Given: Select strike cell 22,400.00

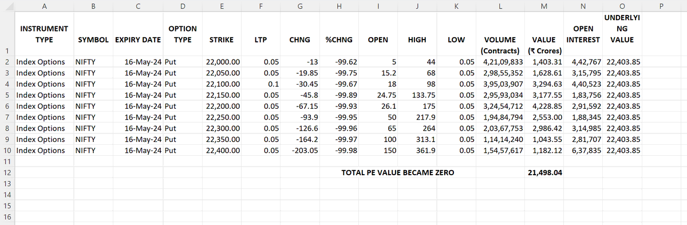Looking at the screenshot, I should (x=222, y=150).
